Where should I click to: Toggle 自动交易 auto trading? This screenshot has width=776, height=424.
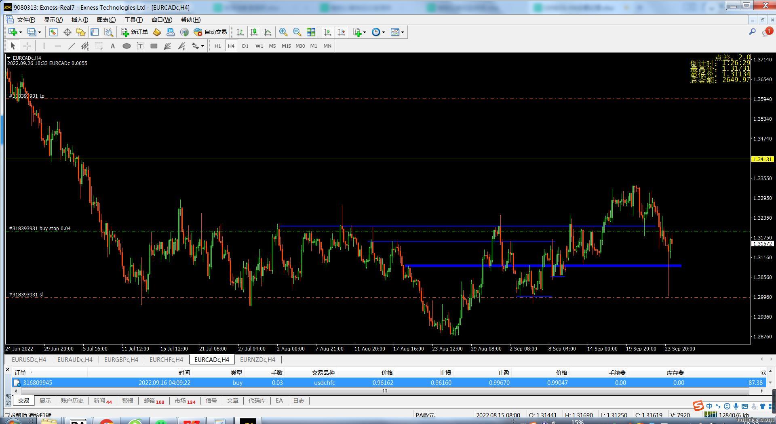(x=210, y=32)
